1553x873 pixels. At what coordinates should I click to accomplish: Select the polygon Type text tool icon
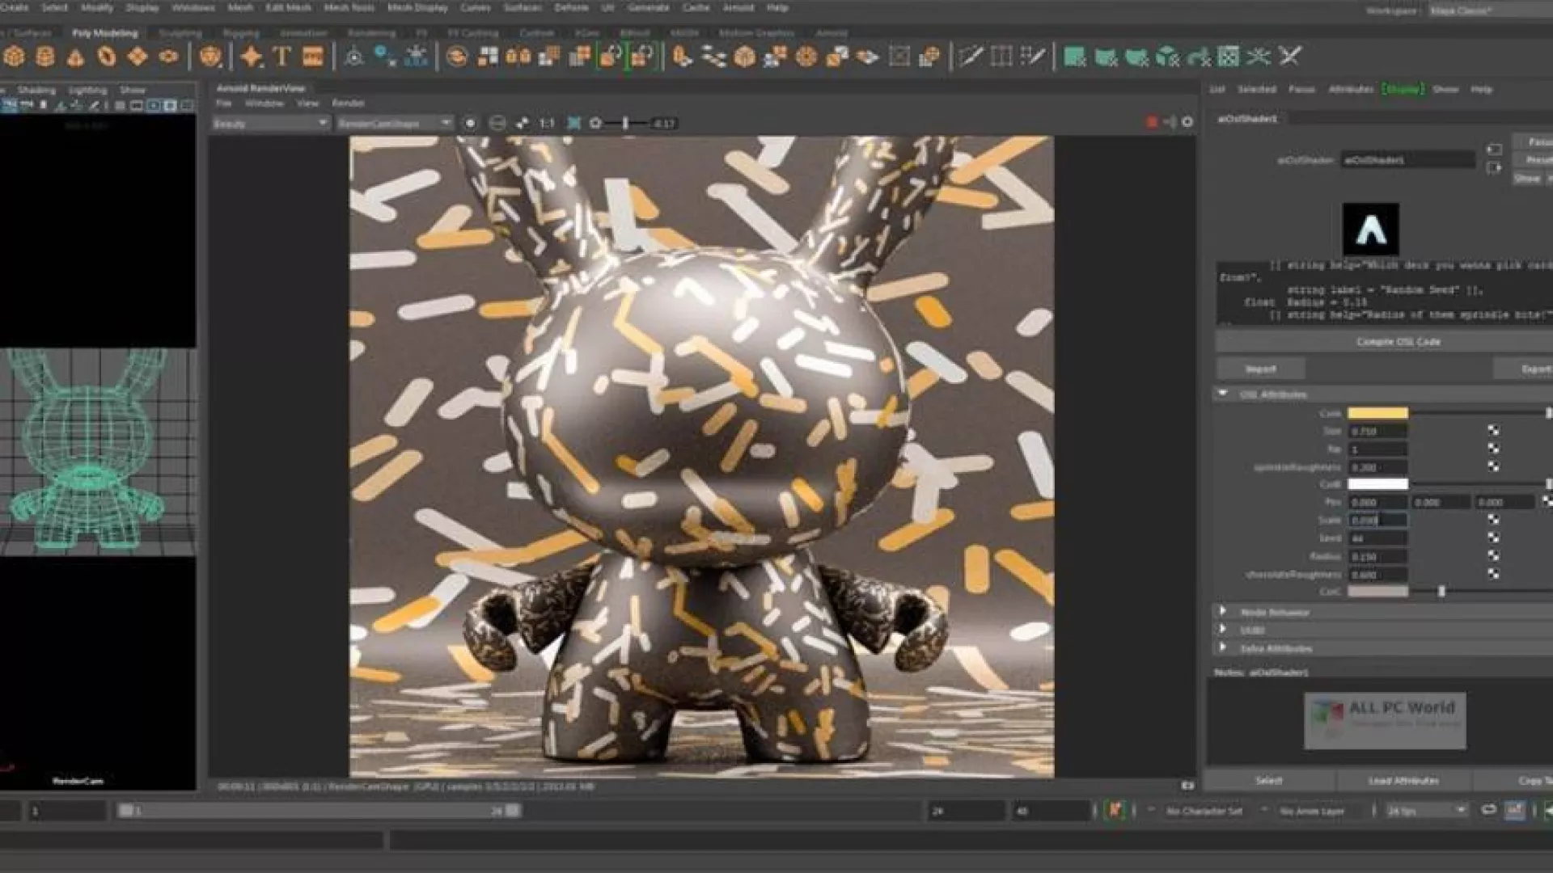[x=281, y=57]
